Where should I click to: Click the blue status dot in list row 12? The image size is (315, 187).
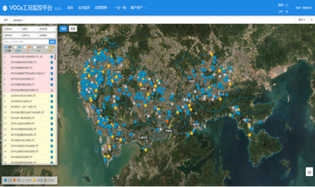coord(52,118)
